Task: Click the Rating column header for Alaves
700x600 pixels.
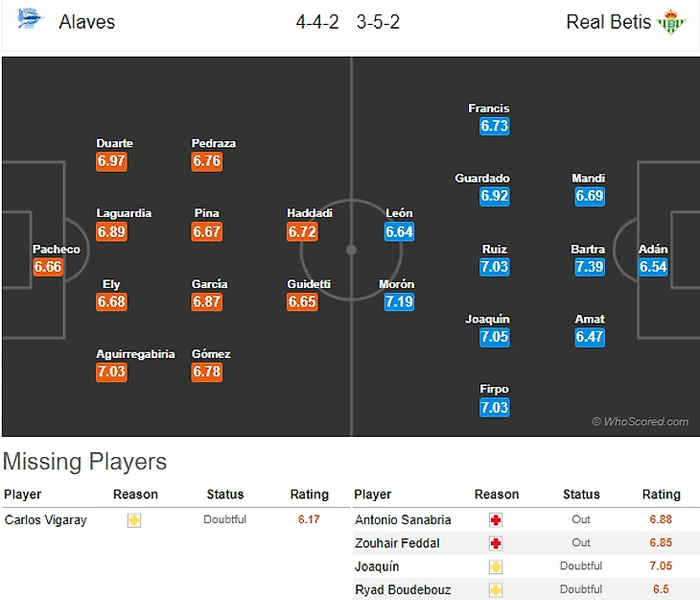Action: click(309, 495)
